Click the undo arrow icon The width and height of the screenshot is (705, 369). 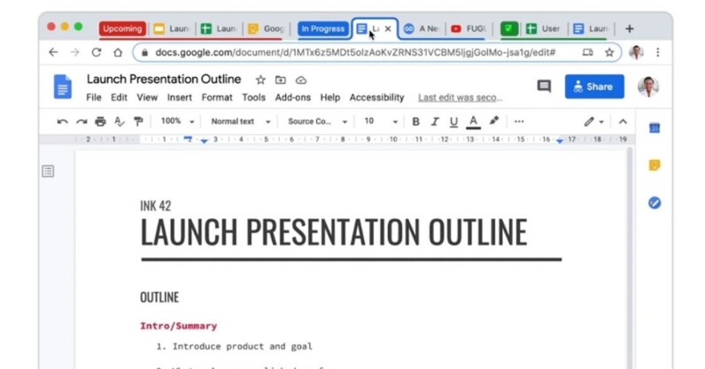pos(62,121)
